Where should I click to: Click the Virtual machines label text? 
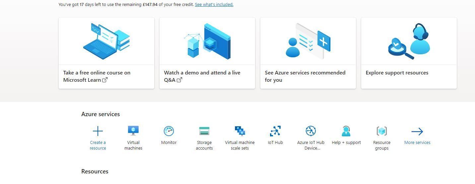click(x=133, y=145)
